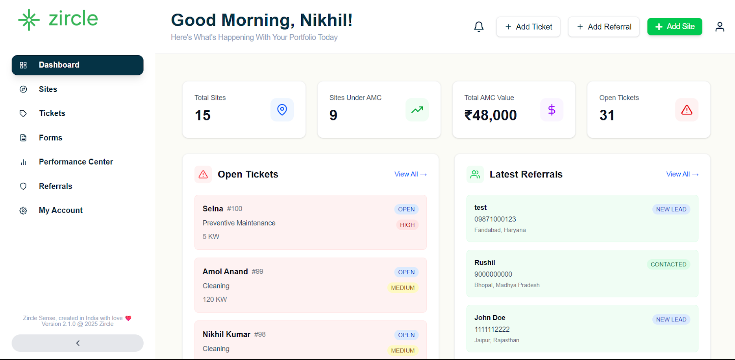Click View All link for Open Tickets
Screen dimensions: 735x360
pos(411,174)
